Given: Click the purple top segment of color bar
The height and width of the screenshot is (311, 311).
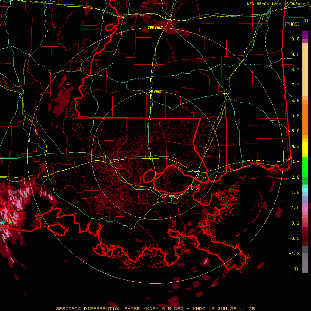Looking at the screenshot, I should coord(305,35).
